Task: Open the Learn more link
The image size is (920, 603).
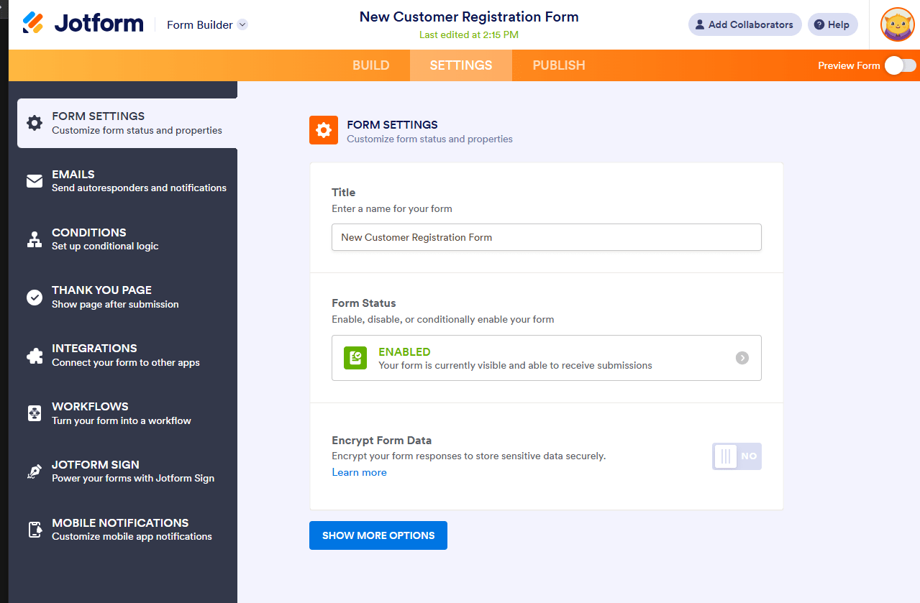Action: (359, 472)
